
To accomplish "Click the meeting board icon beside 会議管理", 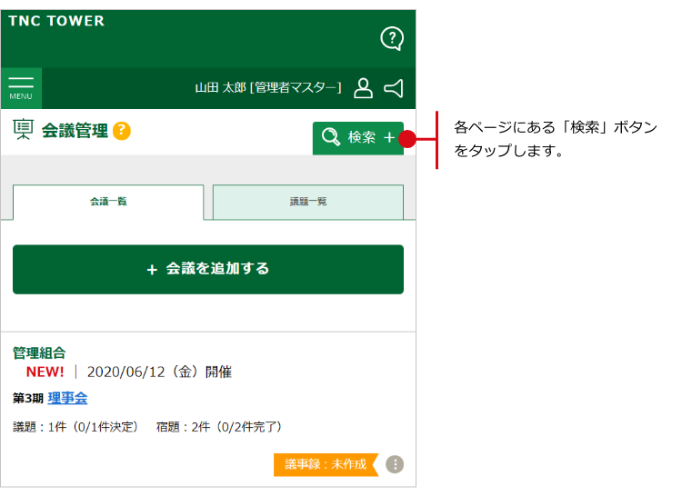I will (23, 131).
